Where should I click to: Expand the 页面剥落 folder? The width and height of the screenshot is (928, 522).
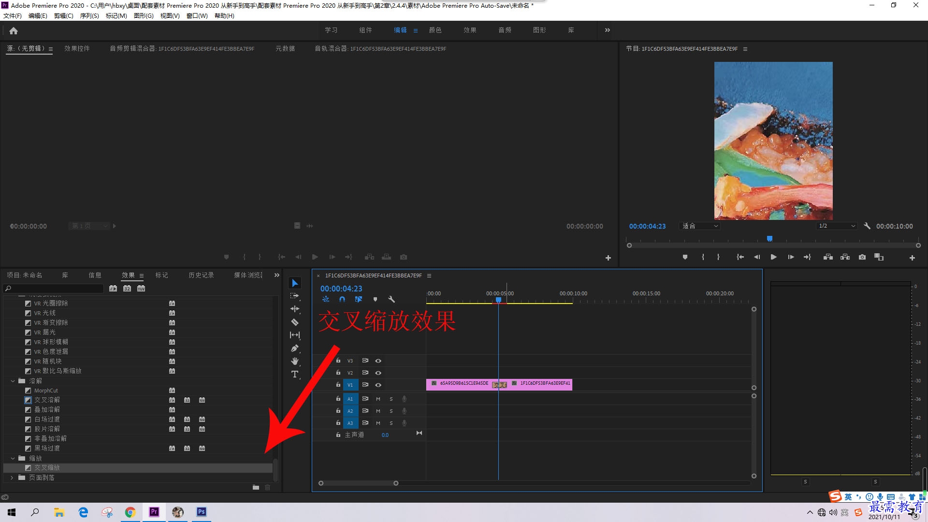(x=13, y=478)
